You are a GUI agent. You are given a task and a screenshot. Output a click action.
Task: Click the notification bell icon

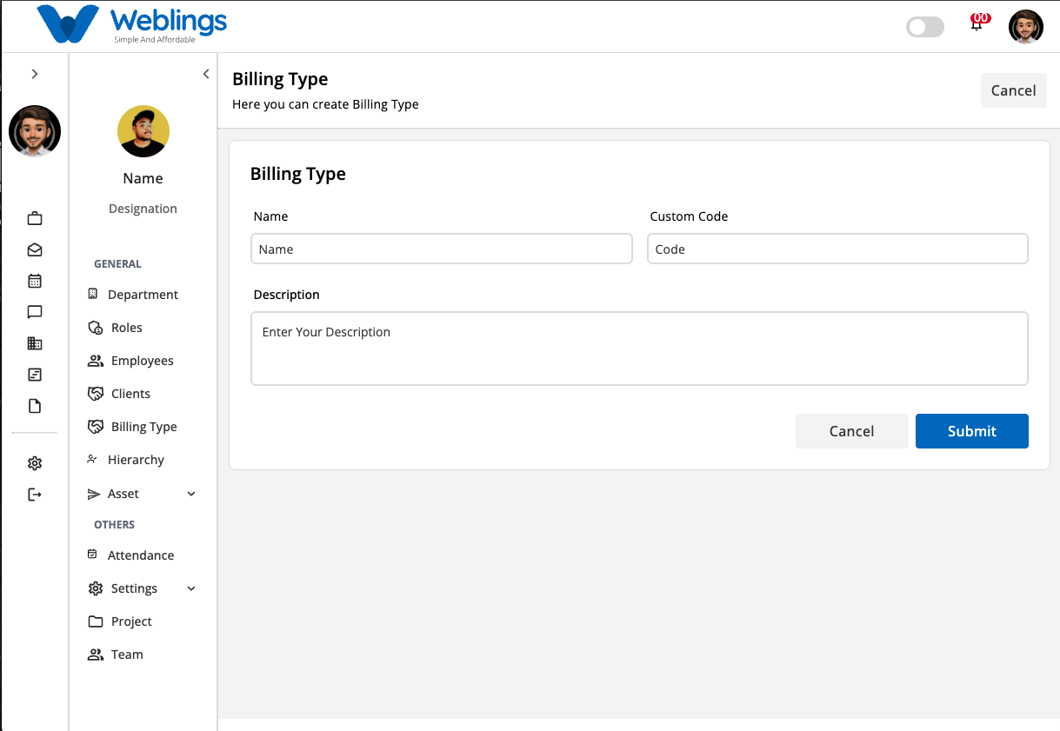[x=977, y=24]
